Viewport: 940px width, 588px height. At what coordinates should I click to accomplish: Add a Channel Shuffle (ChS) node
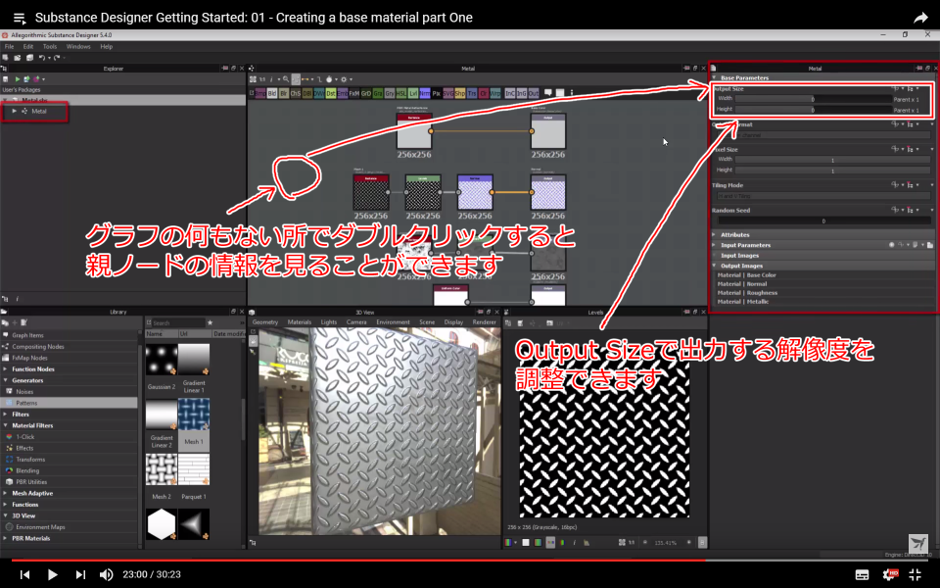click(x=296, y=93)
